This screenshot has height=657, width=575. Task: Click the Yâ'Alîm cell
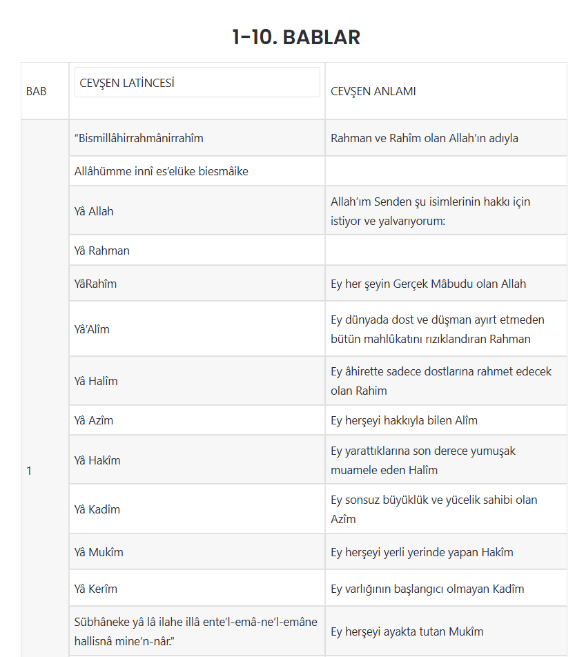92,329
